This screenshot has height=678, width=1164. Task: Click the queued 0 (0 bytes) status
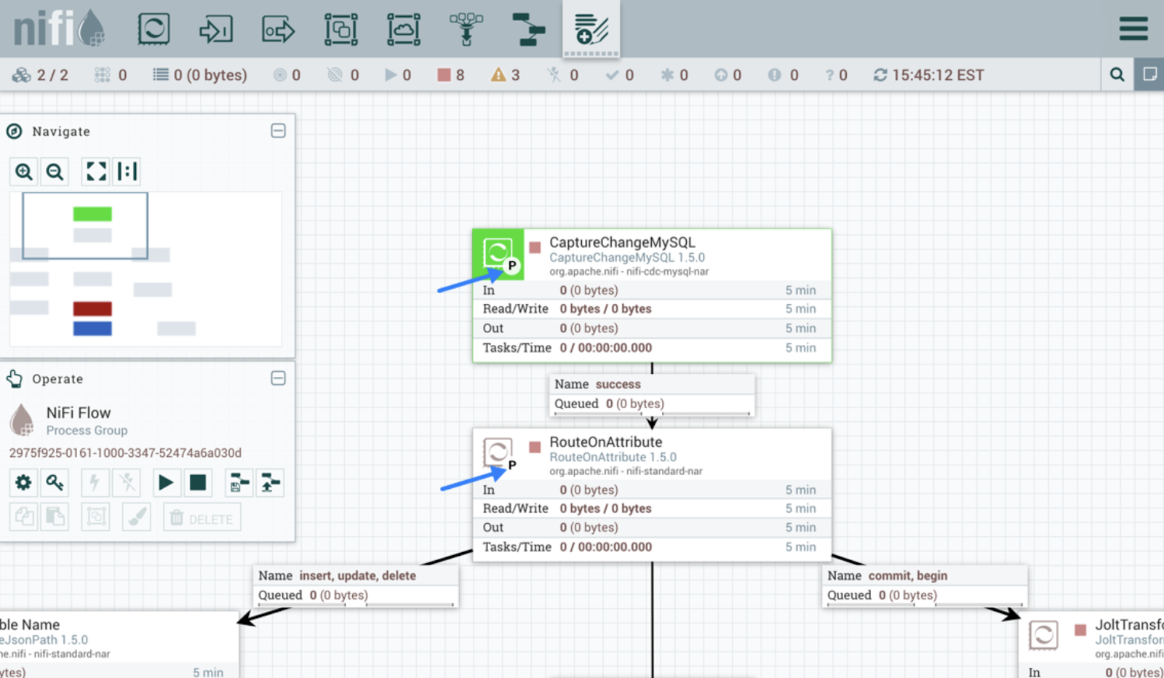[200, 75]
